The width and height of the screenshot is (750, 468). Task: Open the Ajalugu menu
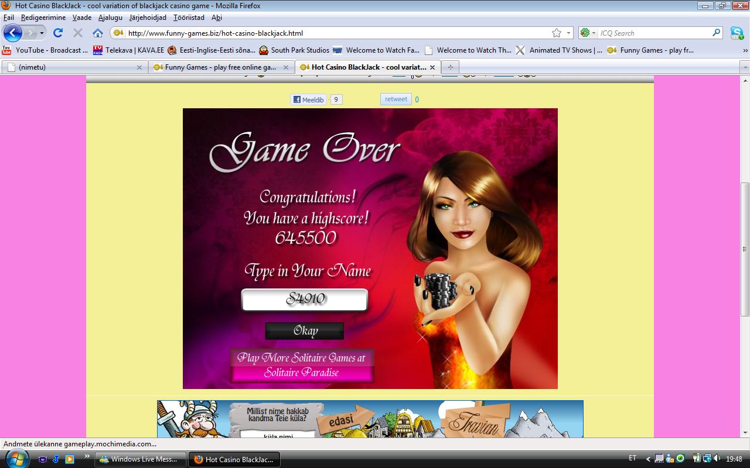coord(111,18)
